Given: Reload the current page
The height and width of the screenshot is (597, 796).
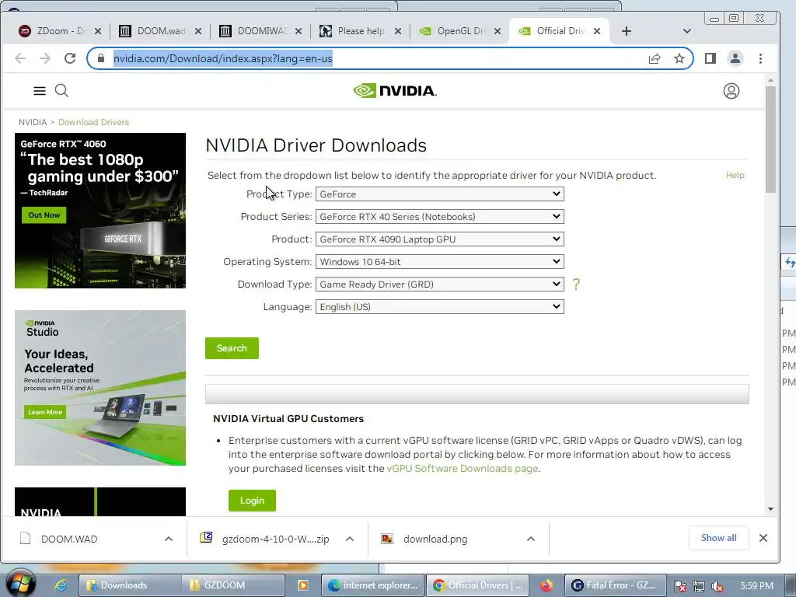Looking at the screenshot, I should click(x=70, y=58).
